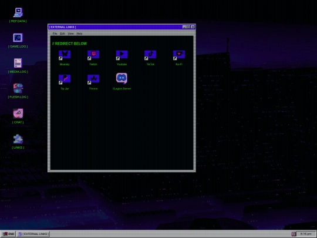Click the taskbar clock showing 8:16 pm
Screen dimensions: 317x238
click(x=306, y=234)
